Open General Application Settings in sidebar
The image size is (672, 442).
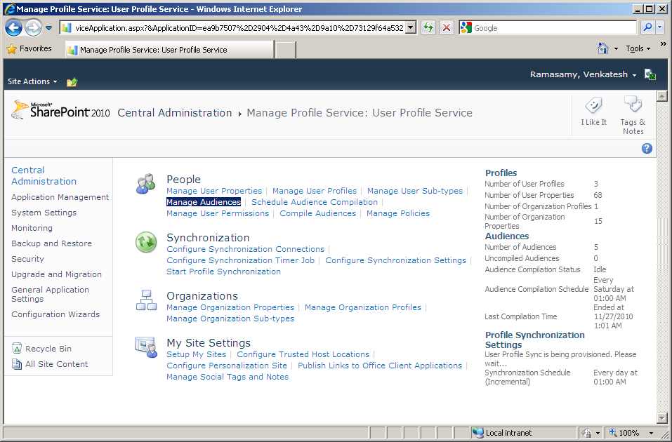pos(50,294)
